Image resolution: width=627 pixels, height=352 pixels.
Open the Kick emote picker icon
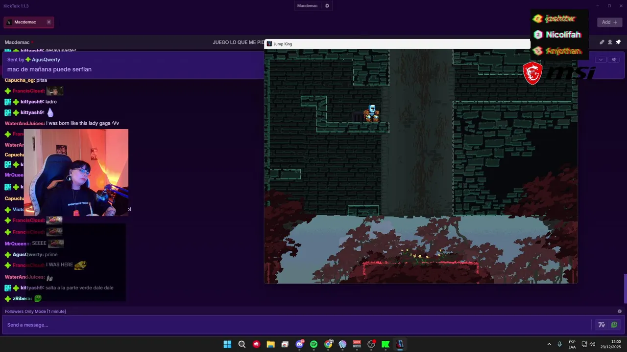click(x=614, y=325)
